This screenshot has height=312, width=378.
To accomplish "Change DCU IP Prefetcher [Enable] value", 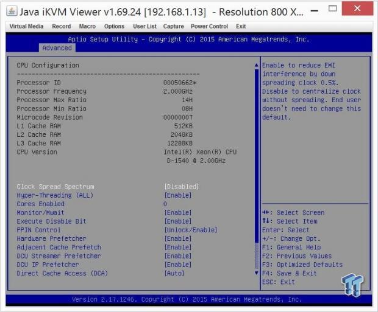I will [x=178, y=265].
